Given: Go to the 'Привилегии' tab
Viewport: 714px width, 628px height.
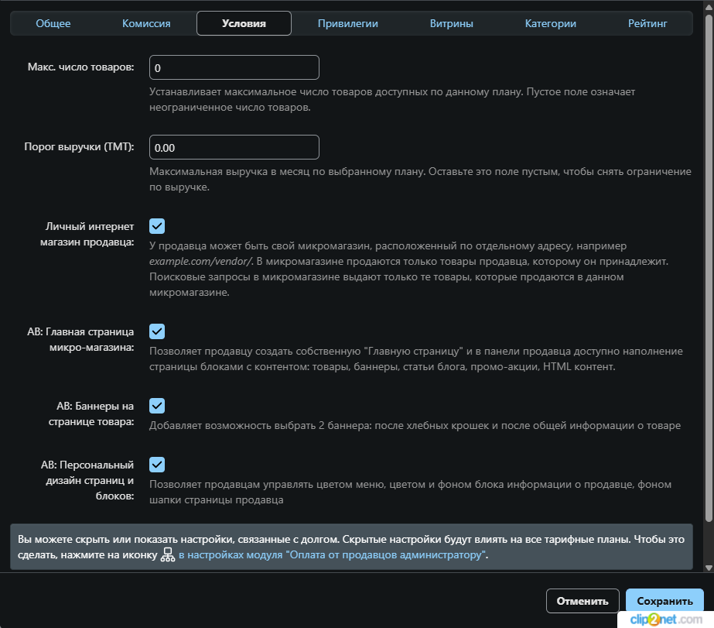Looking at the screenshot, I should pos(347,23).
